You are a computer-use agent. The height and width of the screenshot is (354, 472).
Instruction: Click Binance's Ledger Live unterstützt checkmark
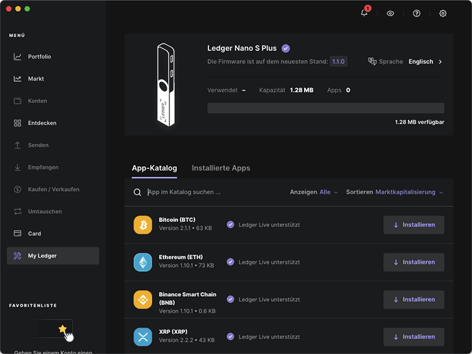230,299
